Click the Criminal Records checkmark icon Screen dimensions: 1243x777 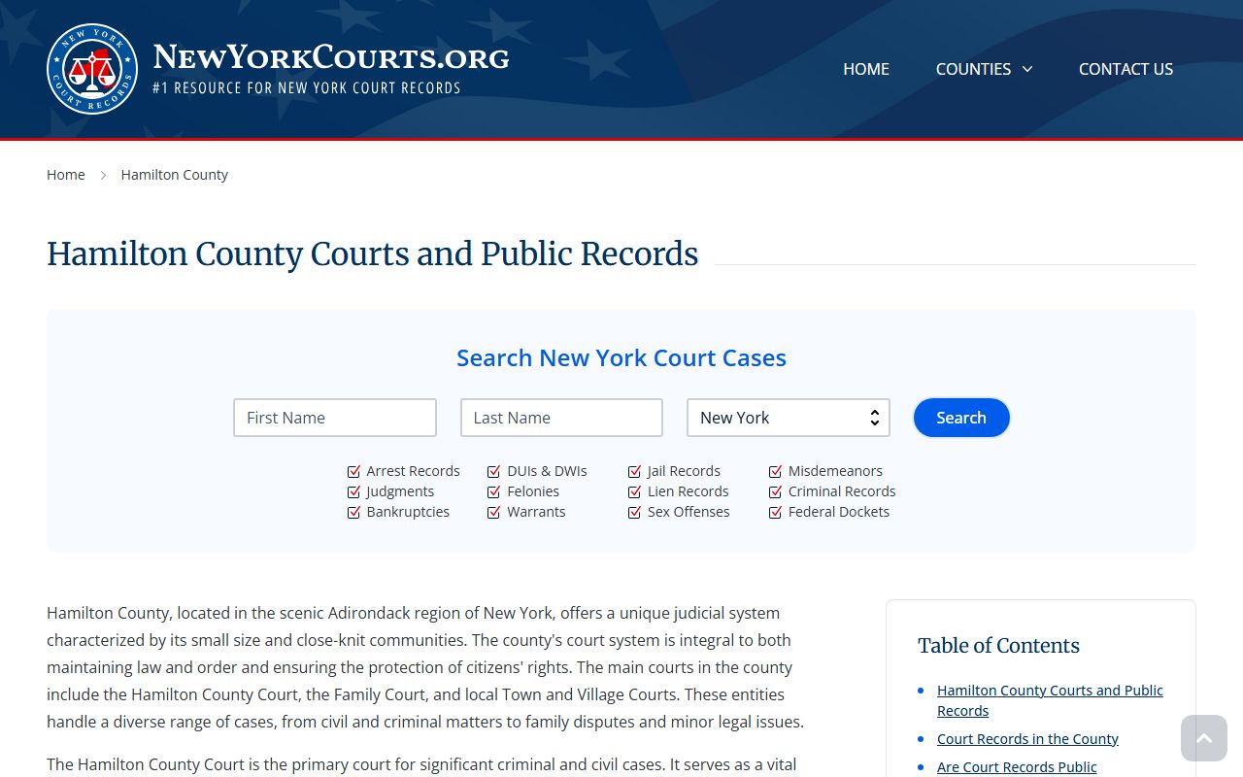(776, 491)
